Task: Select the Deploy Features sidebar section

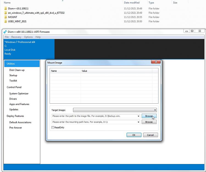Action: [15, 116]
